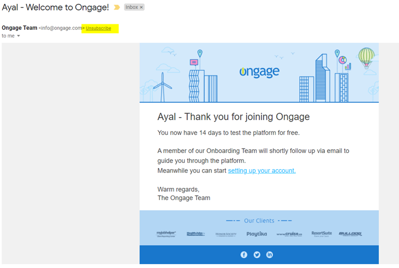399x268 pixels.
Task: Click the www.cruise.co client logo
Action: (x=289, y=234)
